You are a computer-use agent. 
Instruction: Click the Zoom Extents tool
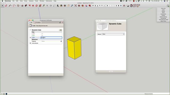[75, 6]
